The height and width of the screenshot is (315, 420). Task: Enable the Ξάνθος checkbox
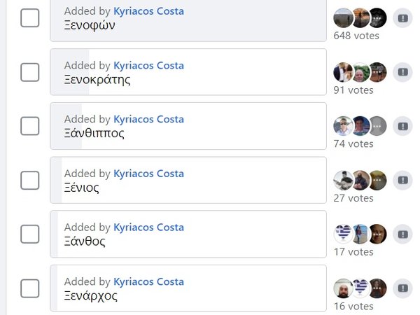point(30,234)
